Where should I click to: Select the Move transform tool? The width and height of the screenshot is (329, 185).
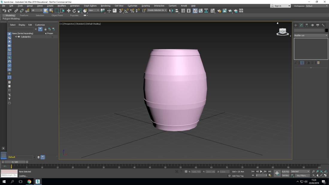(x=69, y=10)
